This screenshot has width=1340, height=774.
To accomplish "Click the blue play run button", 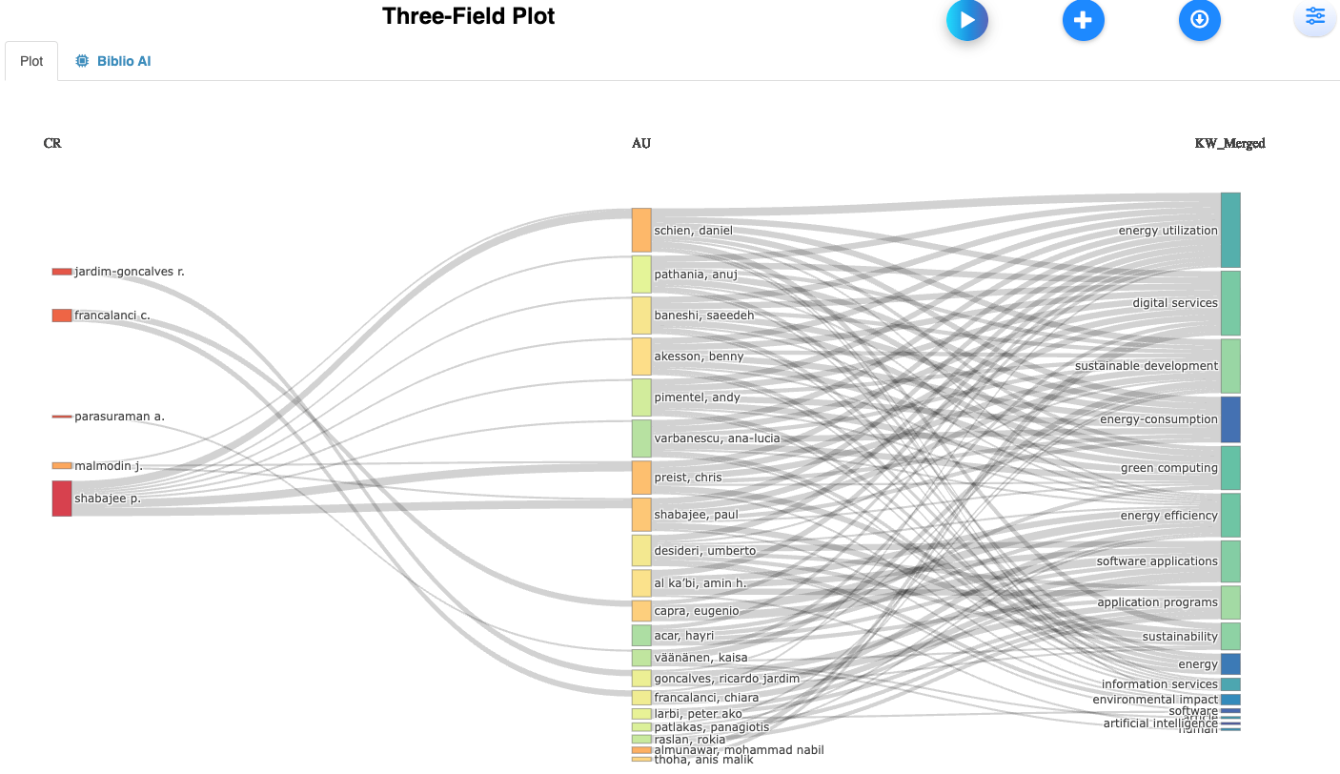I will click(x=966, y=20).
